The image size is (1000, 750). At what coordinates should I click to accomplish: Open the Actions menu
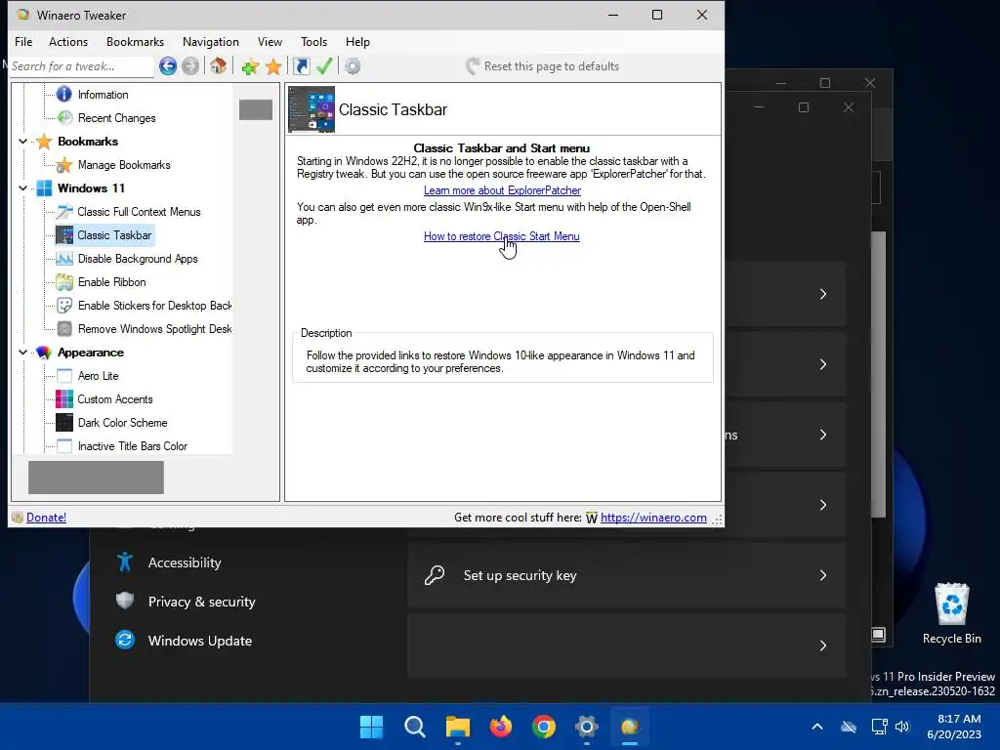68,41
